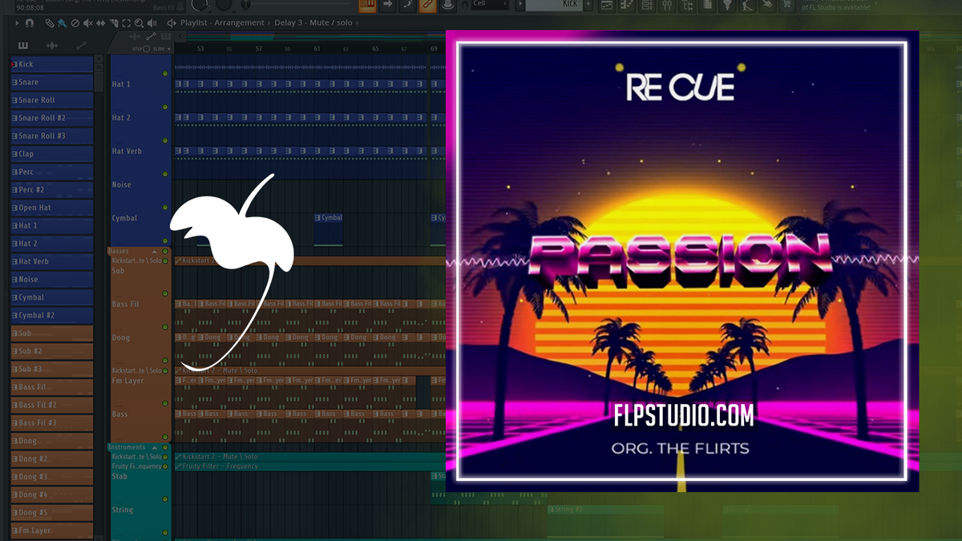Select the Slip editing tool icon
The width and height of the screenshot is (962, 541).
pyautogui.click(x=100, y=22)
